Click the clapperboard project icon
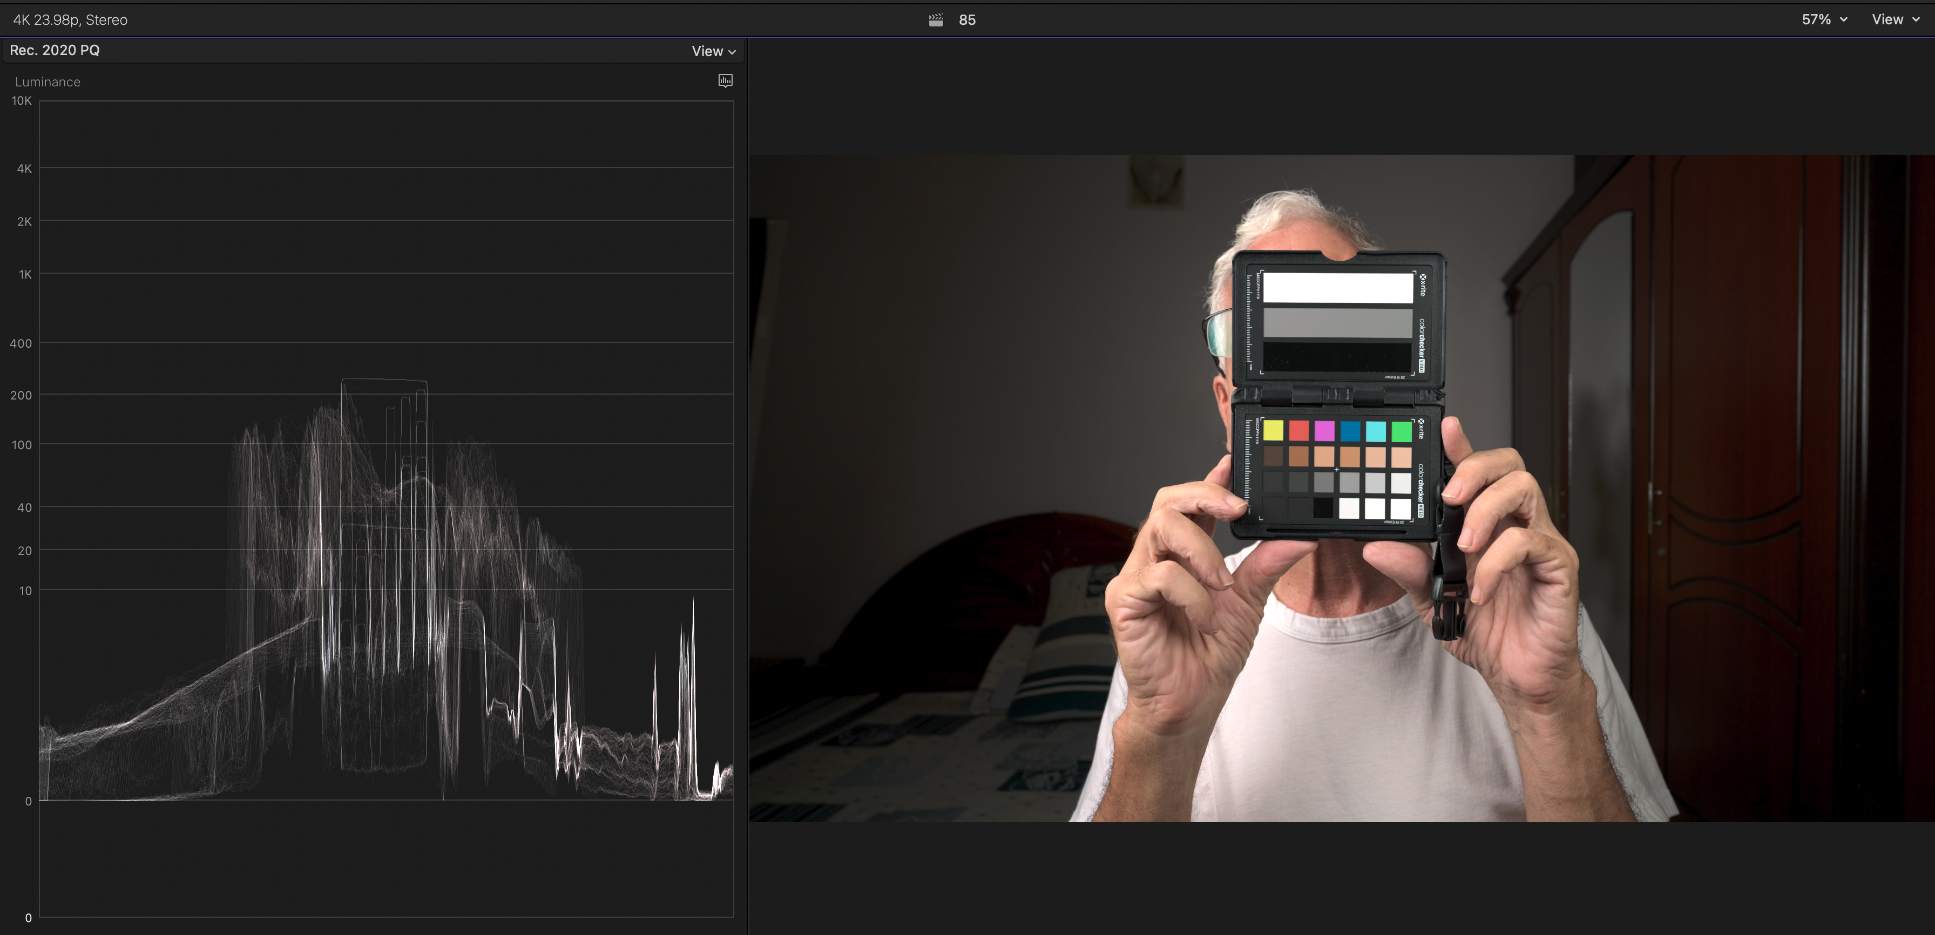 pos(935,21)
